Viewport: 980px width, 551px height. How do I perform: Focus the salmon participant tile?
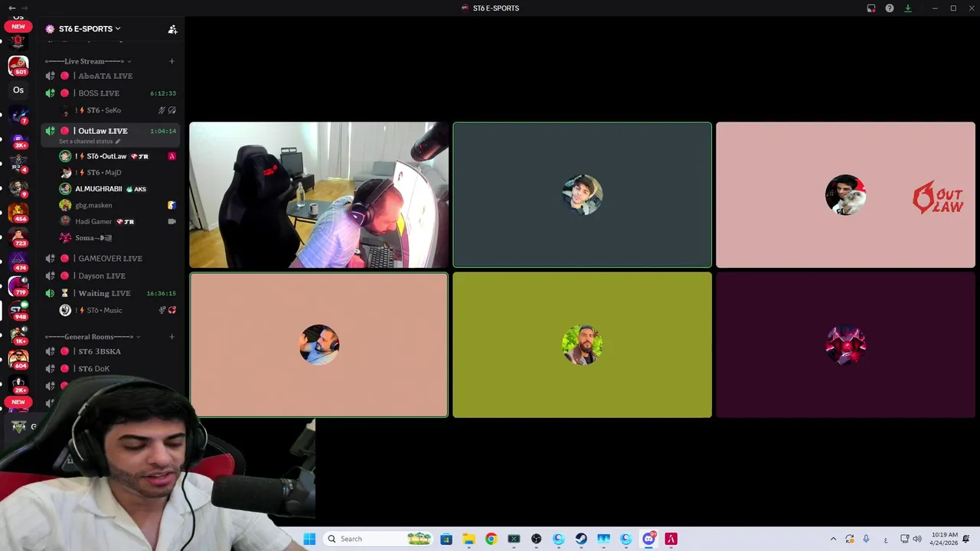(x=318, y=345)
